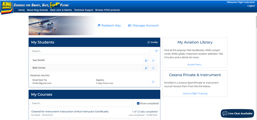Click the Cessna Private & Instrument heading
The image size is (257, 120).
pos(195,75)
